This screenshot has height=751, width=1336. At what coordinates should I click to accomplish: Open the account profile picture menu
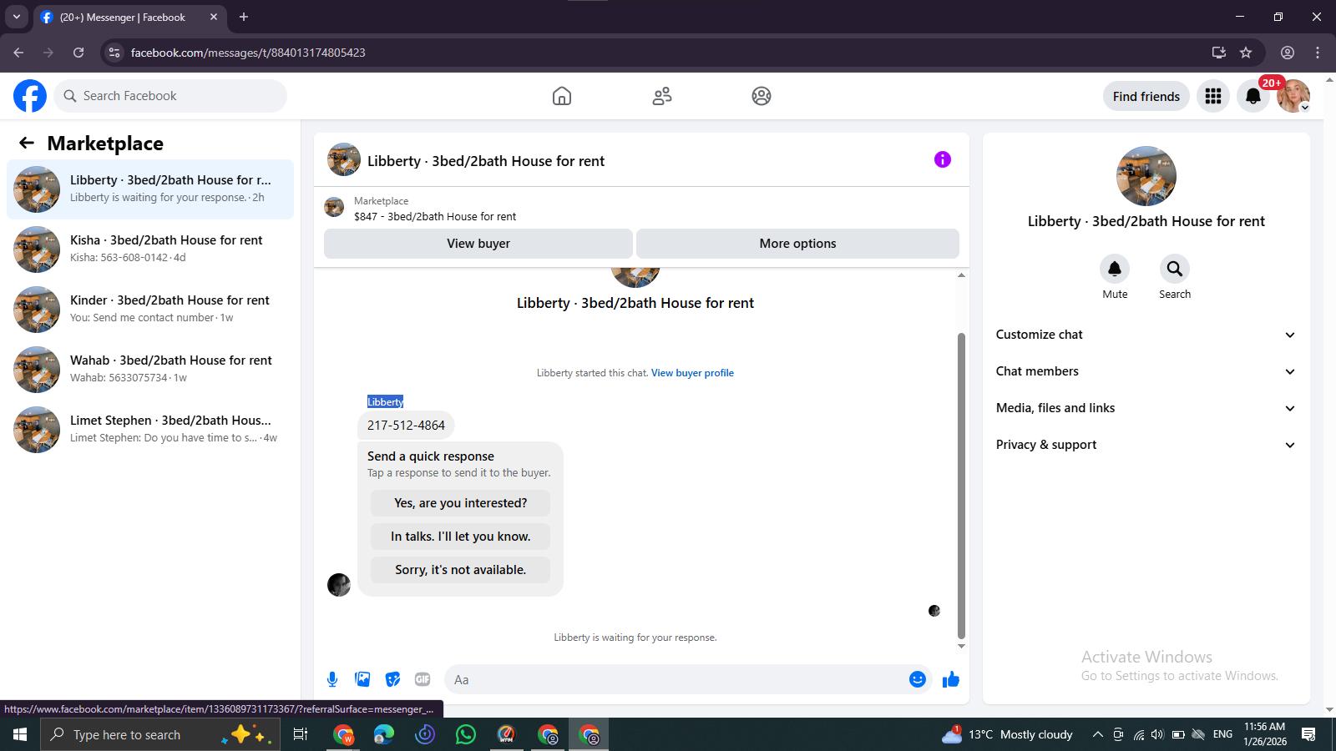[x=1293, y=96]
